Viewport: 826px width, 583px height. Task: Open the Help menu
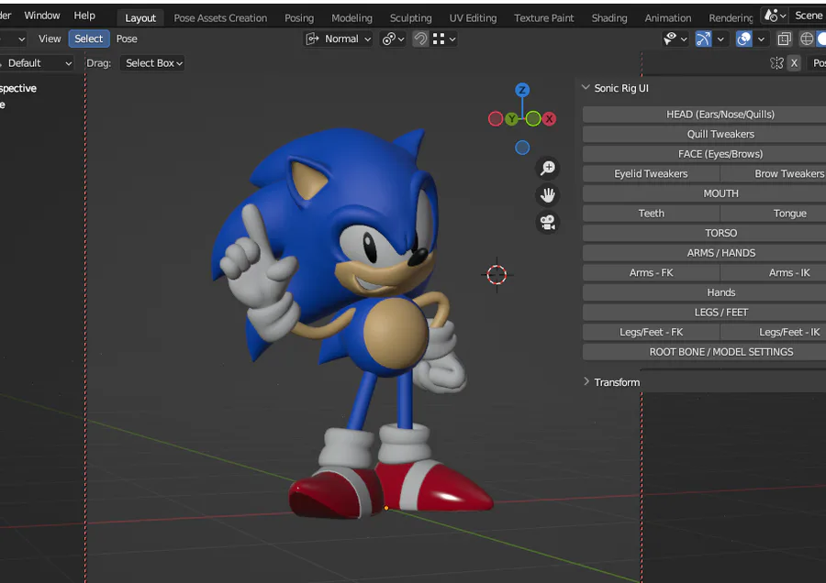[x=84, y=16]
